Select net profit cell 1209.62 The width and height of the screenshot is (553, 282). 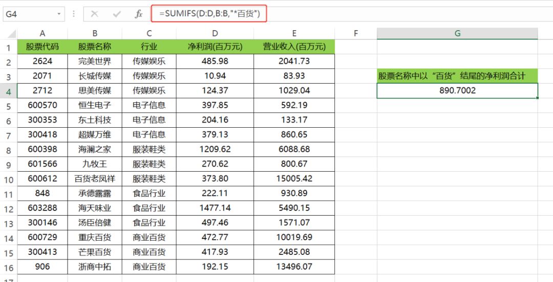(x=215, y=149)
